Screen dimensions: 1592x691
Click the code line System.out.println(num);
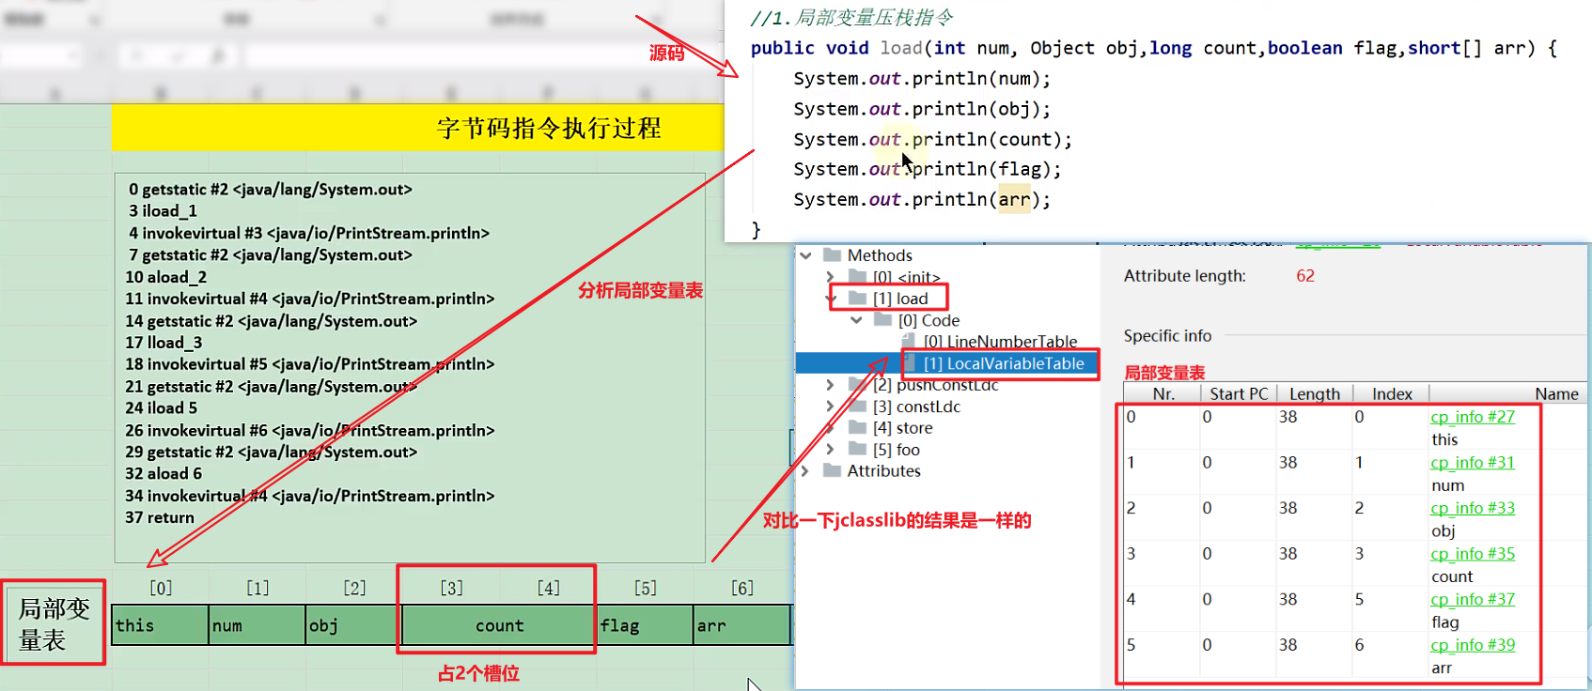click(922, 79)
